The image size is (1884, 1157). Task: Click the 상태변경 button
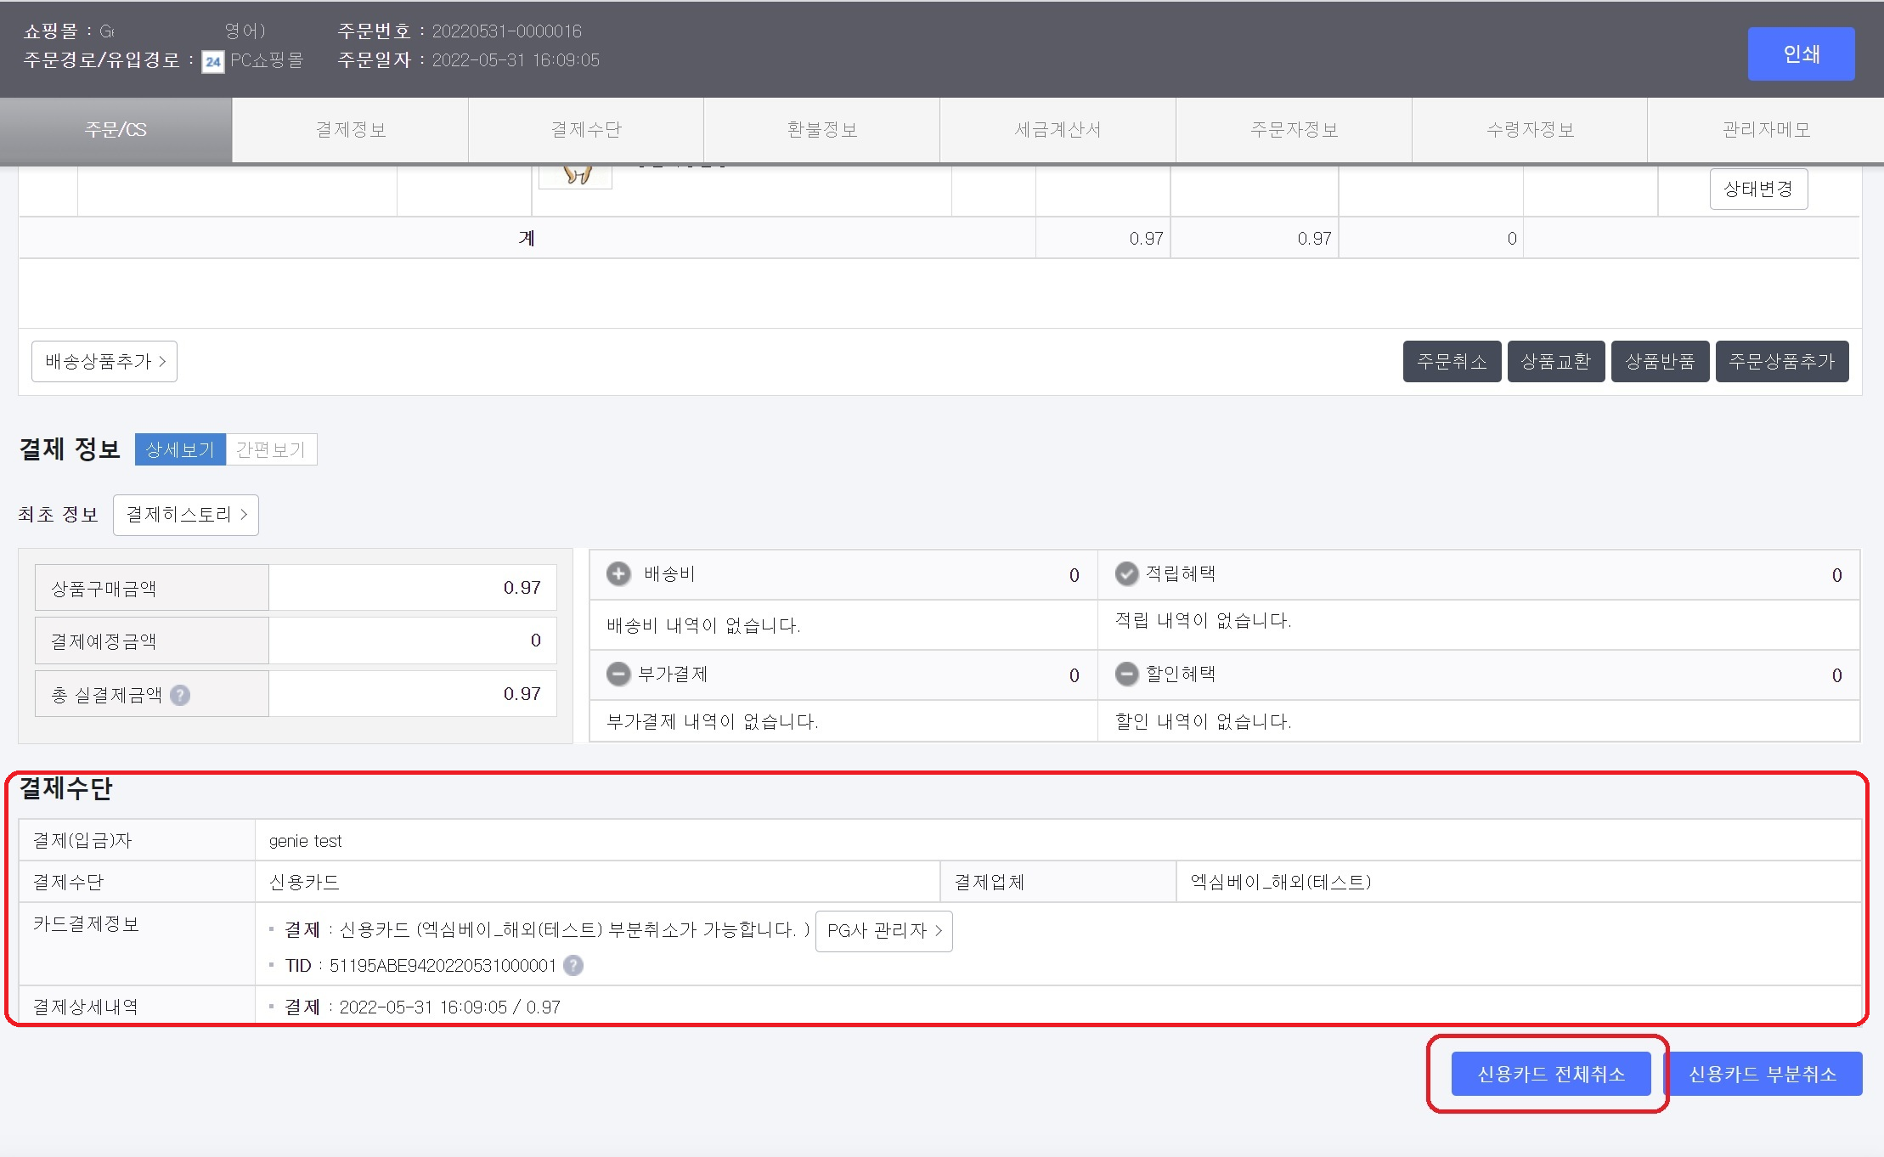click(x=1758, y=189)
